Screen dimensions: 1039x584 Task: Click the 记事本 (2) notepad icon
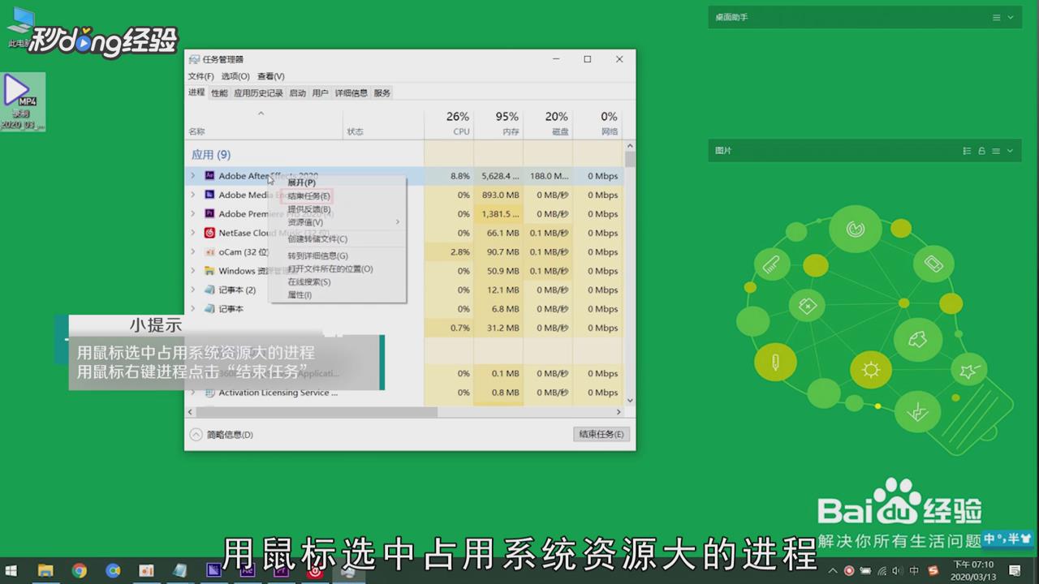[x=209, y=290]
